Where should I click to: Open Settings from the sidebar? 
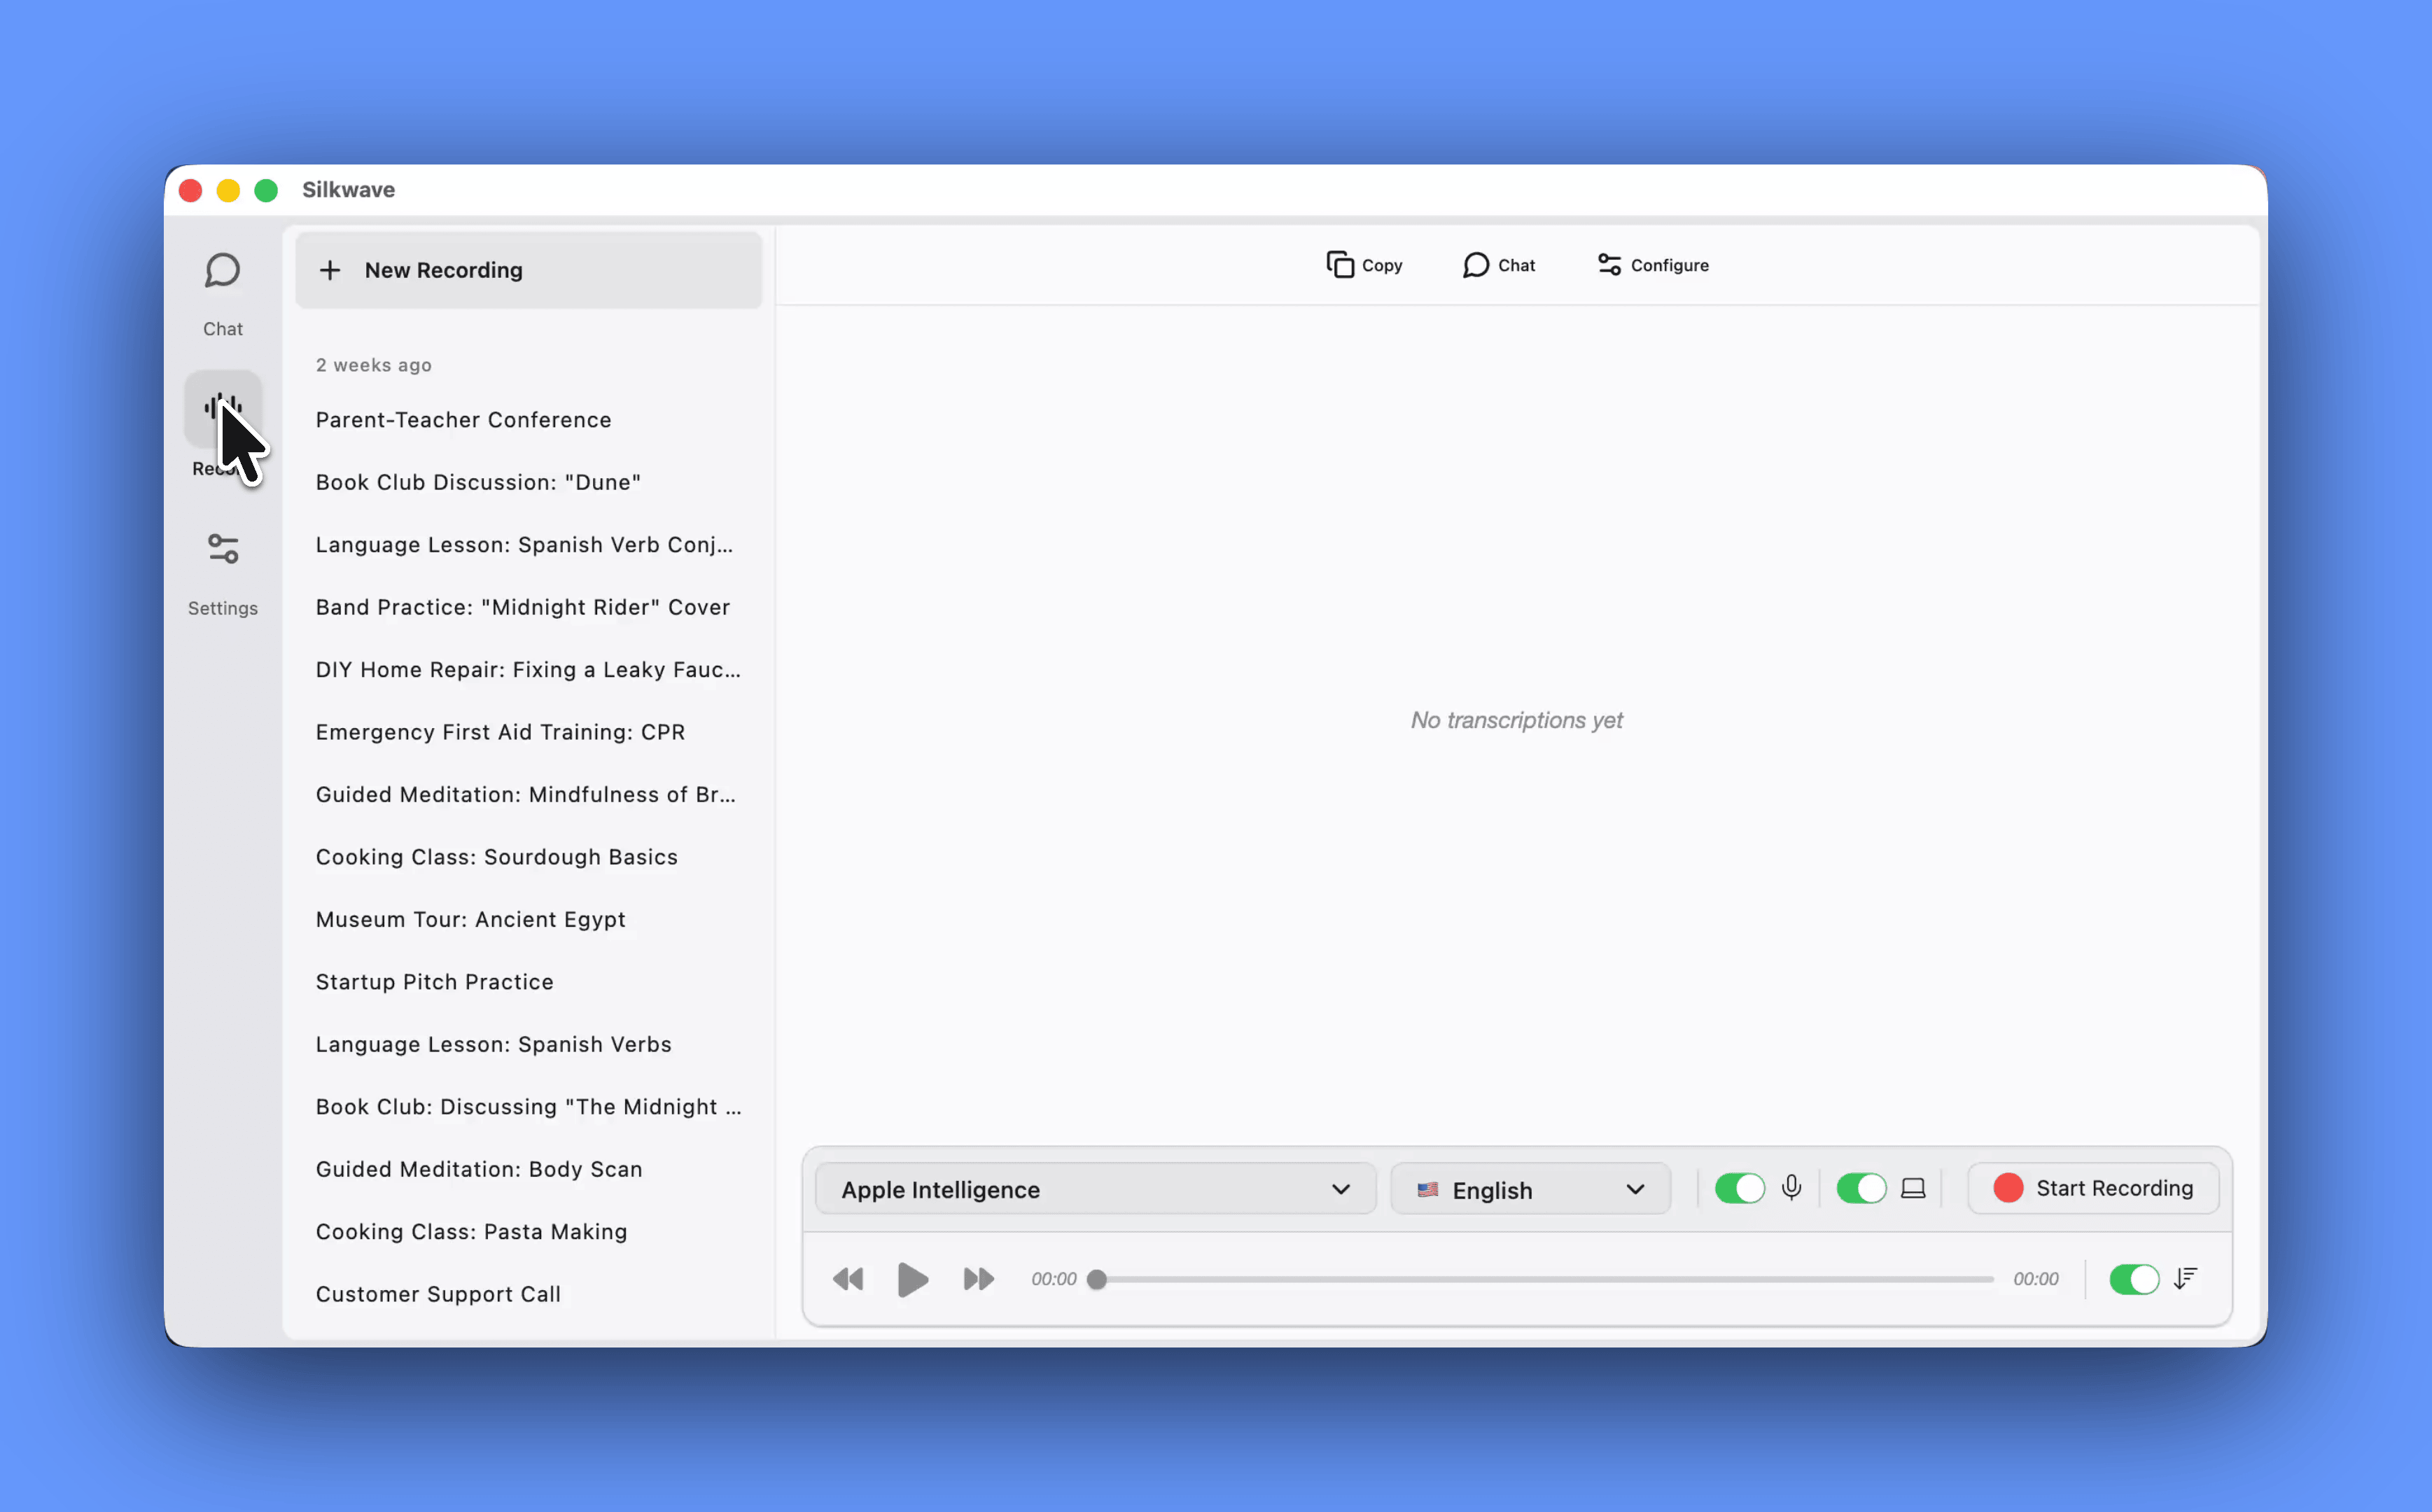[x=222, y=574]
